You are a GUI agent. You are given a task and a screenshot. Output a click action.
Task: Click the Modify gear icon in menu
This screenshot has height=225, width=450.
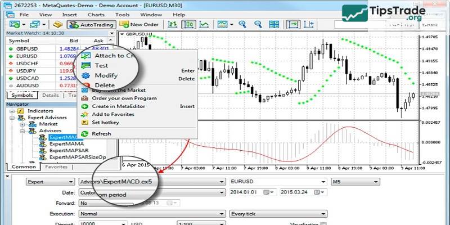tap(85, 75)
